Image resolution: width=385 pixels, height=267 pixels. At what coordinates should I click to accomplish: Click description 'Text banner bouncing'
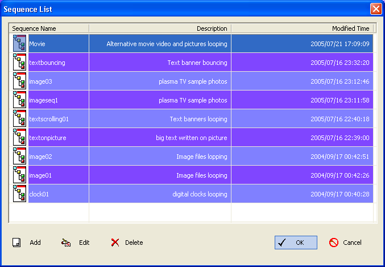pos(197,63)
